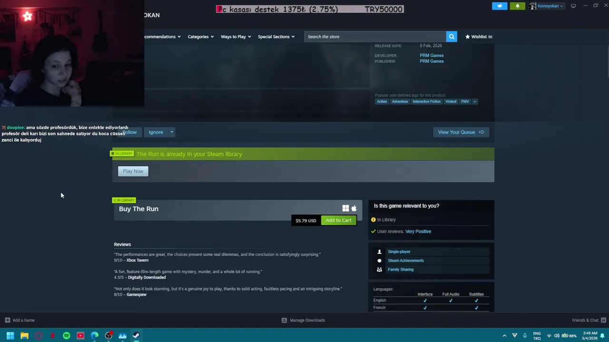
Task: Open Microsoft Edge from the taskbar
Action: 95,336
